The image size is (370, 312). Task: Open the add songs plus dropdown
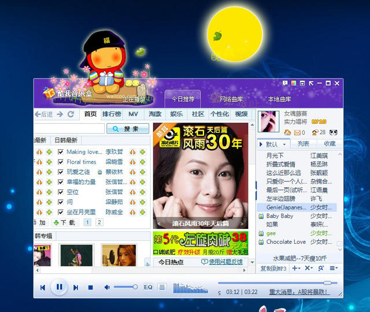tap(296, 268)
